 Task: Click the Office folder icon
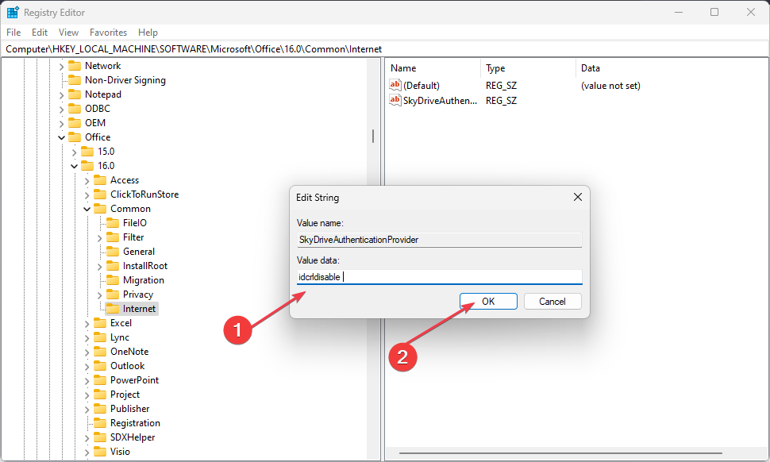[75, 137]
